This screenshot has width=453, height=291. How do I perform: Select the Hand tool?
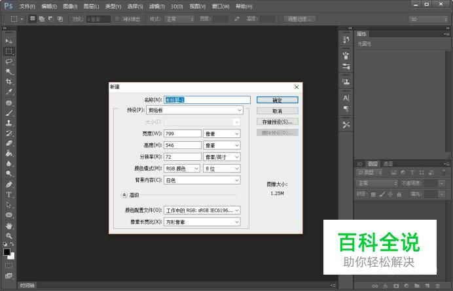9,225
